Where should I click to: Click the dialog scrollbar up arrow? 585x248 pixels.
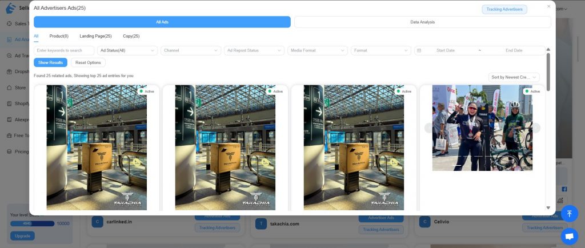point(548,50)
